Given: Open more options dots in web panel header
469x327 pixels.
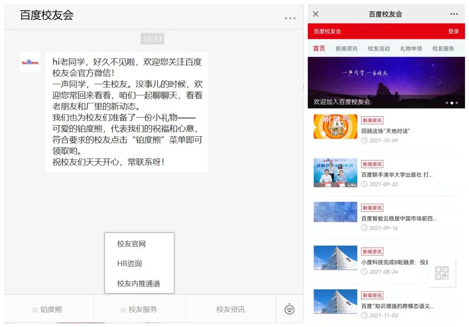Looking at the screenshot, I should (x=454, y=14).
